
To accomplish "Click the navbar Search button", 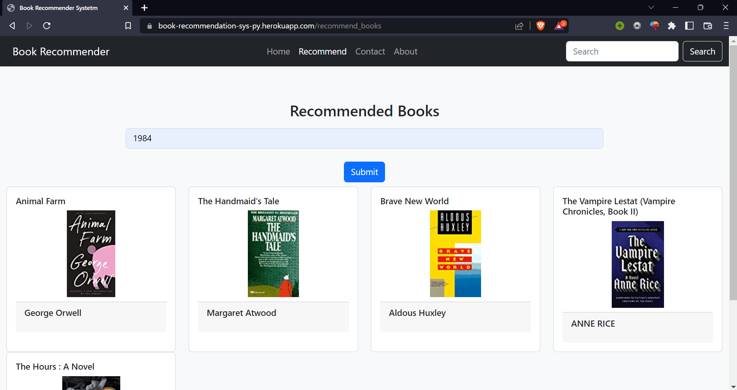I will tap(702, 51).
